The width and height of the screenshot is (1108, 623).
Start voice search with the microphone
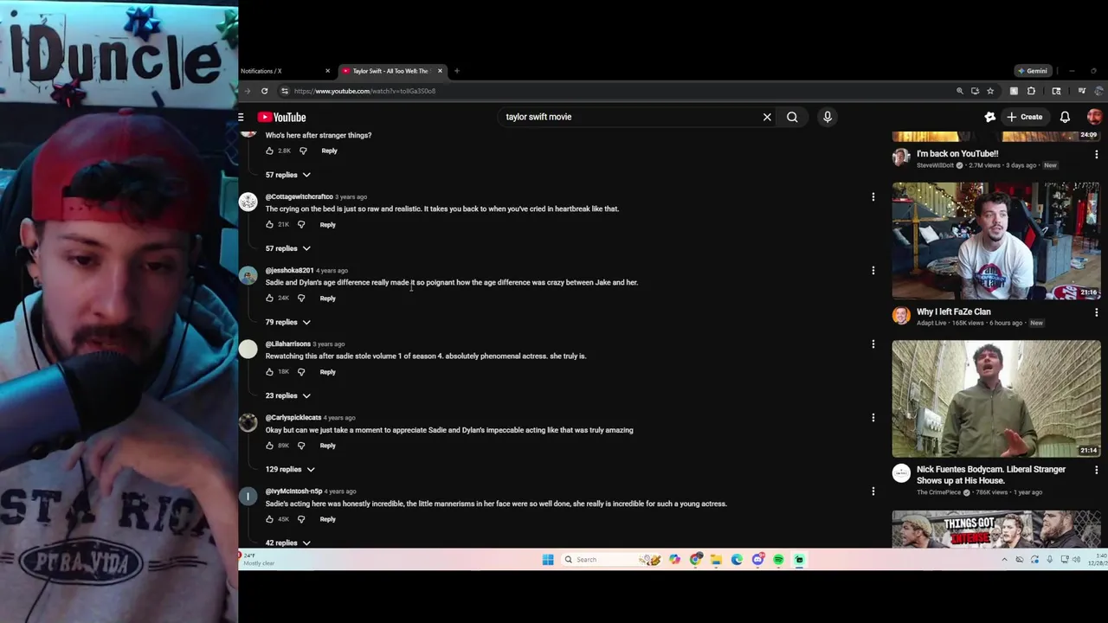coord(828,117)
